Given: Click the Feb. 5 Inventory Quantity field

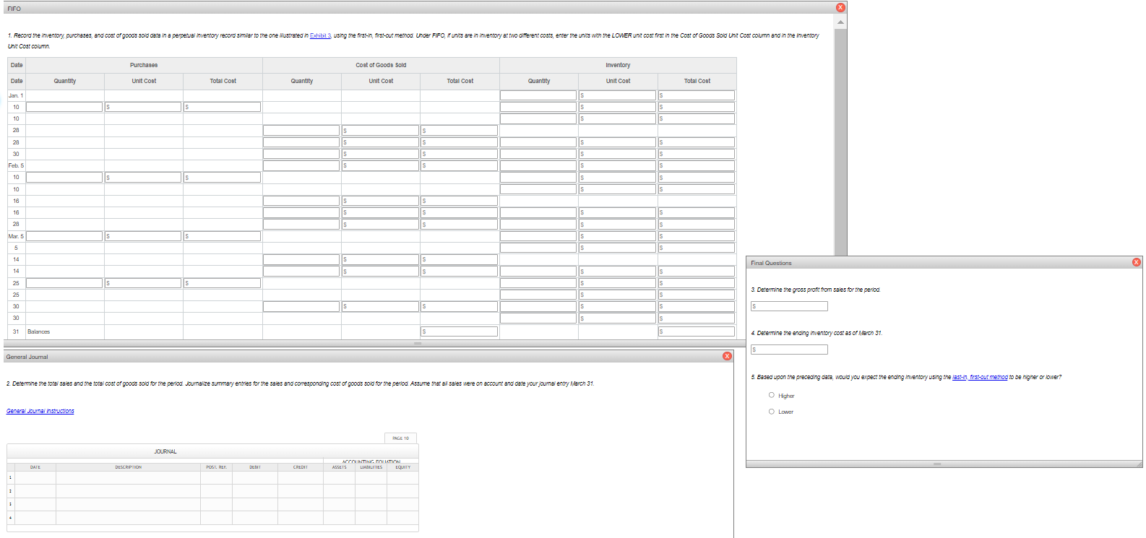Looking at the screenshot, I should tap(538, 165).
